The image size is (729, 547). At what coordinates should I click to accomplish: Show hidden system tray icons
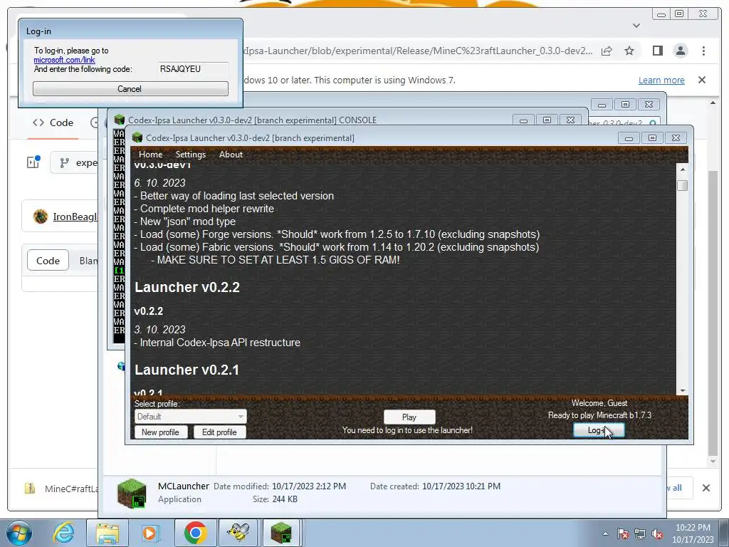coord(605,533)
